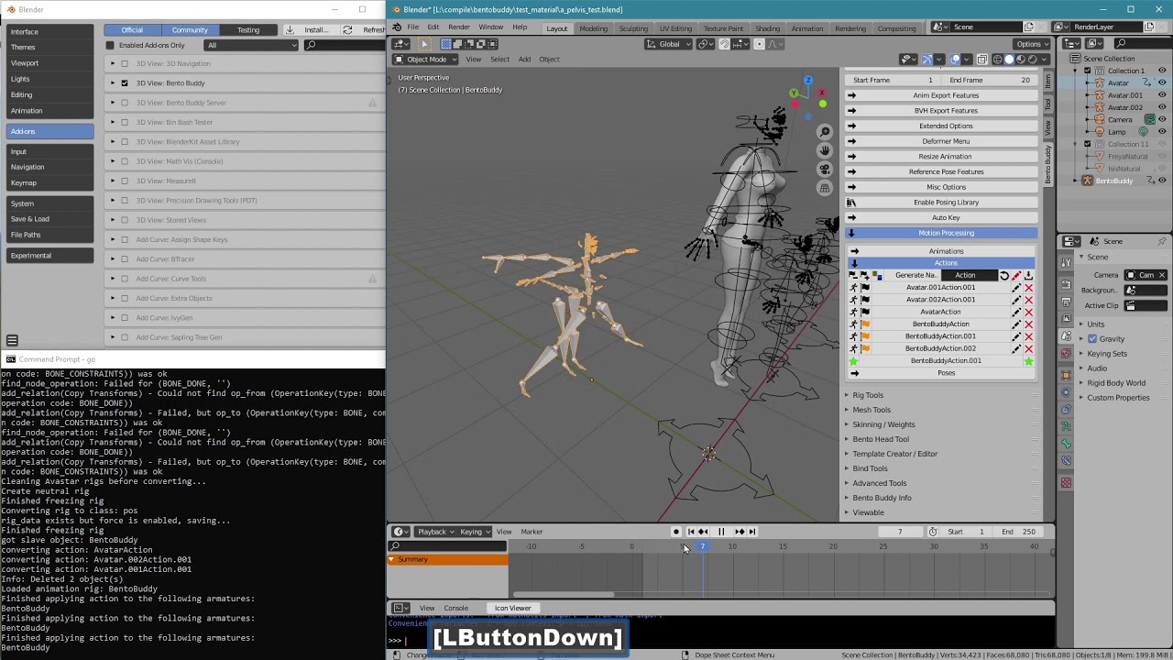Click the End Frame 20 field
The width and height of the screenshot is (1173, 660).
[x=991, y=81]
